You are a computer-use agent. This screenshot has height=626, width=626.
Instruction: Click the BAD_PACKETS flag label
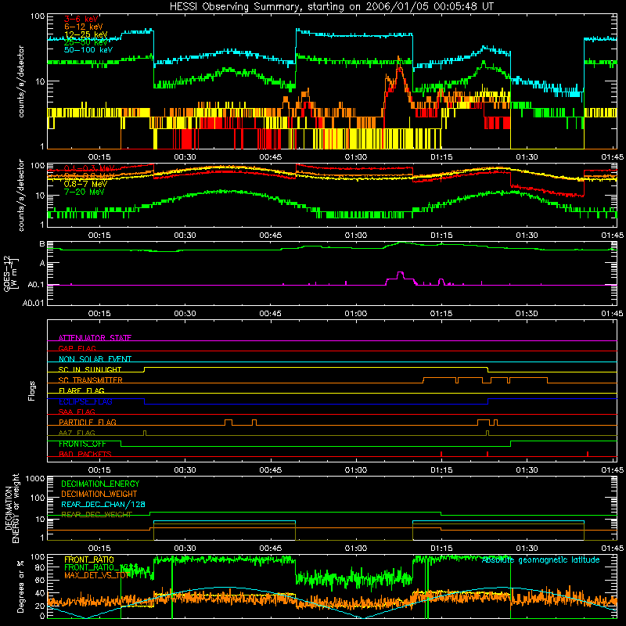[85, 455]
